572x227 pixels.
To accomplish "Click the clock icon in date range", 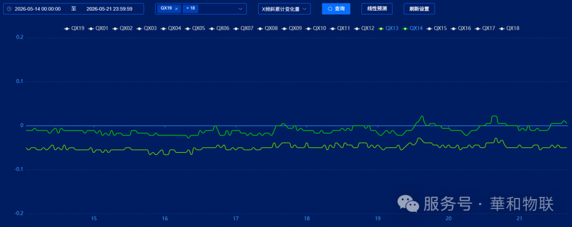I will click(x=9, y=9).
